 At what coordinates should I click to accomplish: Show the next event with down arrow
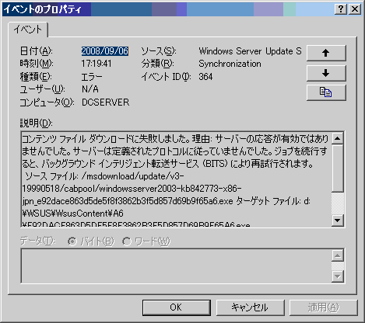click(x=326, y=73)
